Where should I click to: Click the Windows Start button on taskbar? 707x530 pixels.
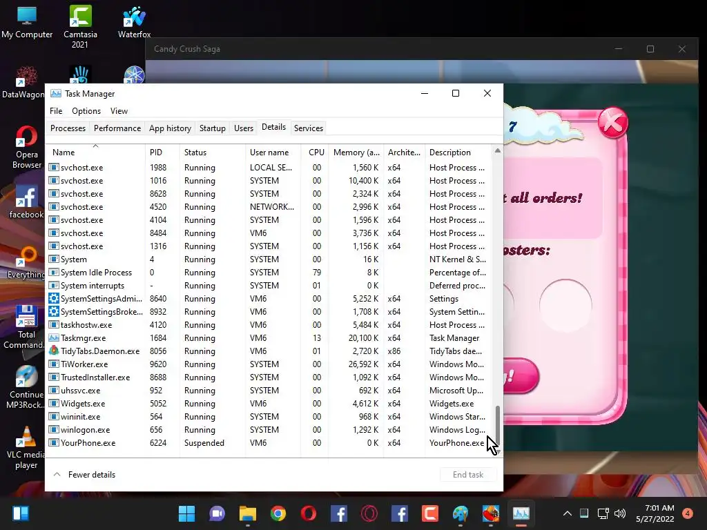pyautogui.click(x=186, y=513)
